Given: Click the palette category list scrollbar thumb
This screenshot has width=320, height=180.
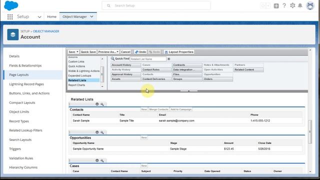Looking at the screenshot, I should tap(102, 74).
